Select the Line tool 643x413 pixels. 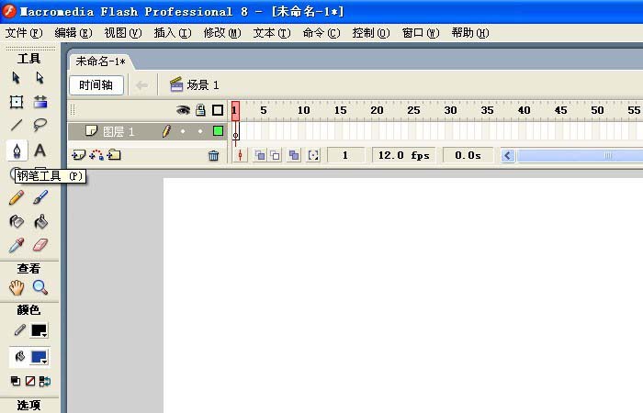(16, 125)
